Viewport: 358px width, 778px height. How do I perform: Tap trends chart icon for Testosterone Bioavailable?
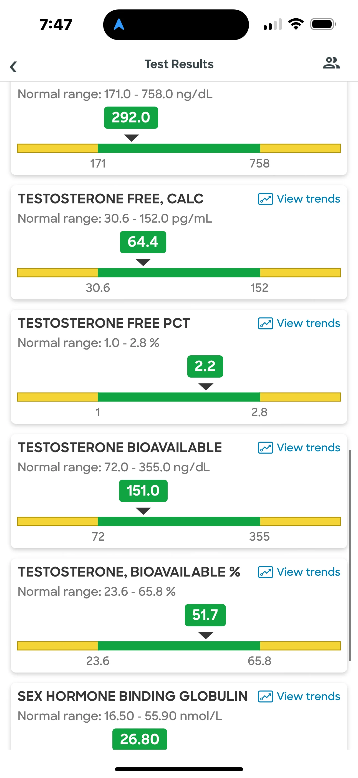266,448
